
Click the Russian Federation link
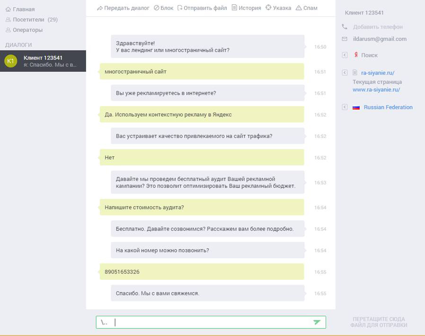pyautogui.click(x=388, y=107)
